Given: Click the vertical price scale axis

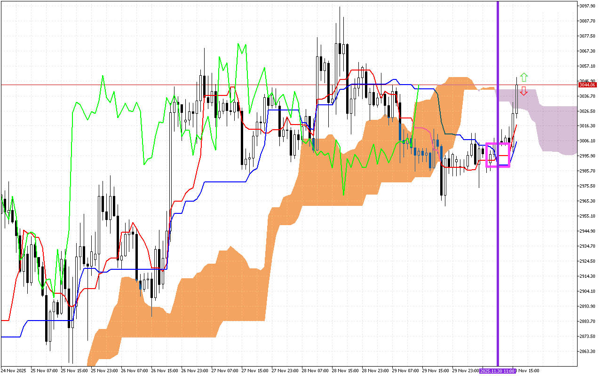Looking at the screenshot, I should click(x=587, y=188).
